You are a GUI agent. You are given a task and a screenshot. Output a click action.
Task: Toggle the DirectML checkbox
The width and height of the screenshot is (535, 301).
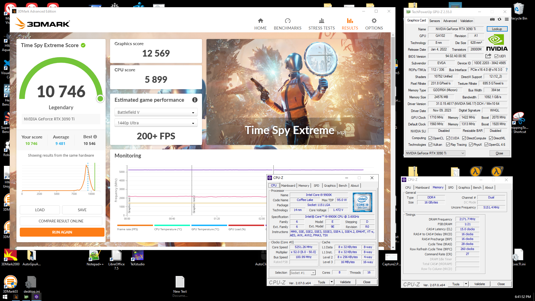pos(491,138)
